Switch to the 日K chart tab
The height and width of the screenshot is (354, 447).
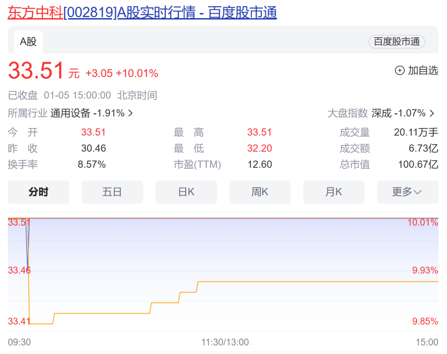pos(186,192)
